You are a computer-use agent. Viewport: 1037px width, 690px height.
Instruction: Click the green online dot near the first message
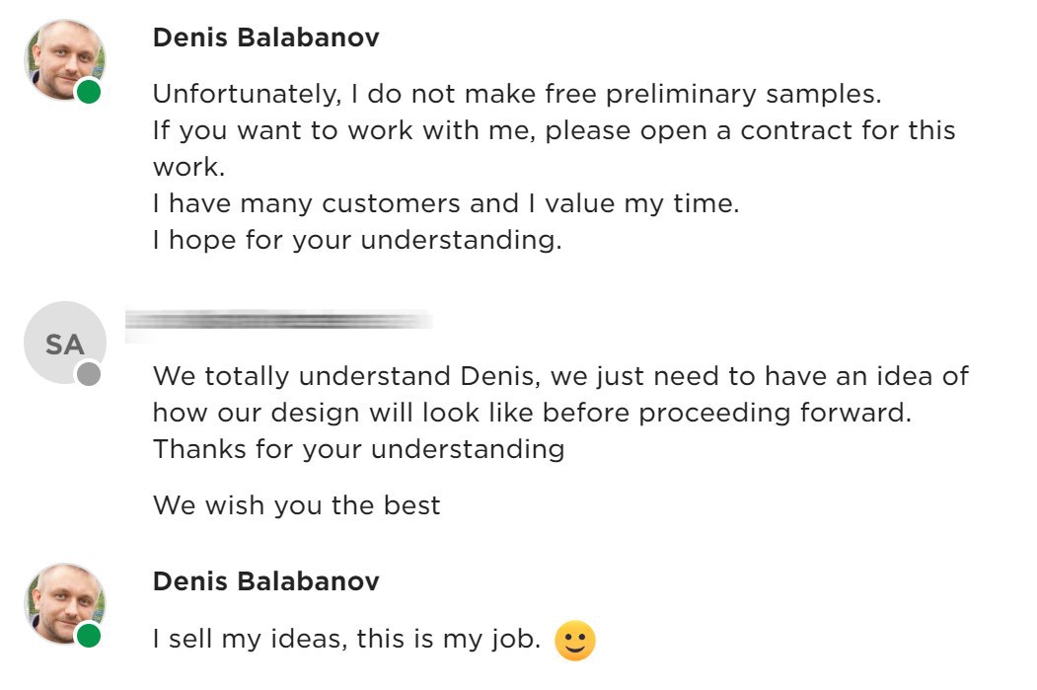89,91
